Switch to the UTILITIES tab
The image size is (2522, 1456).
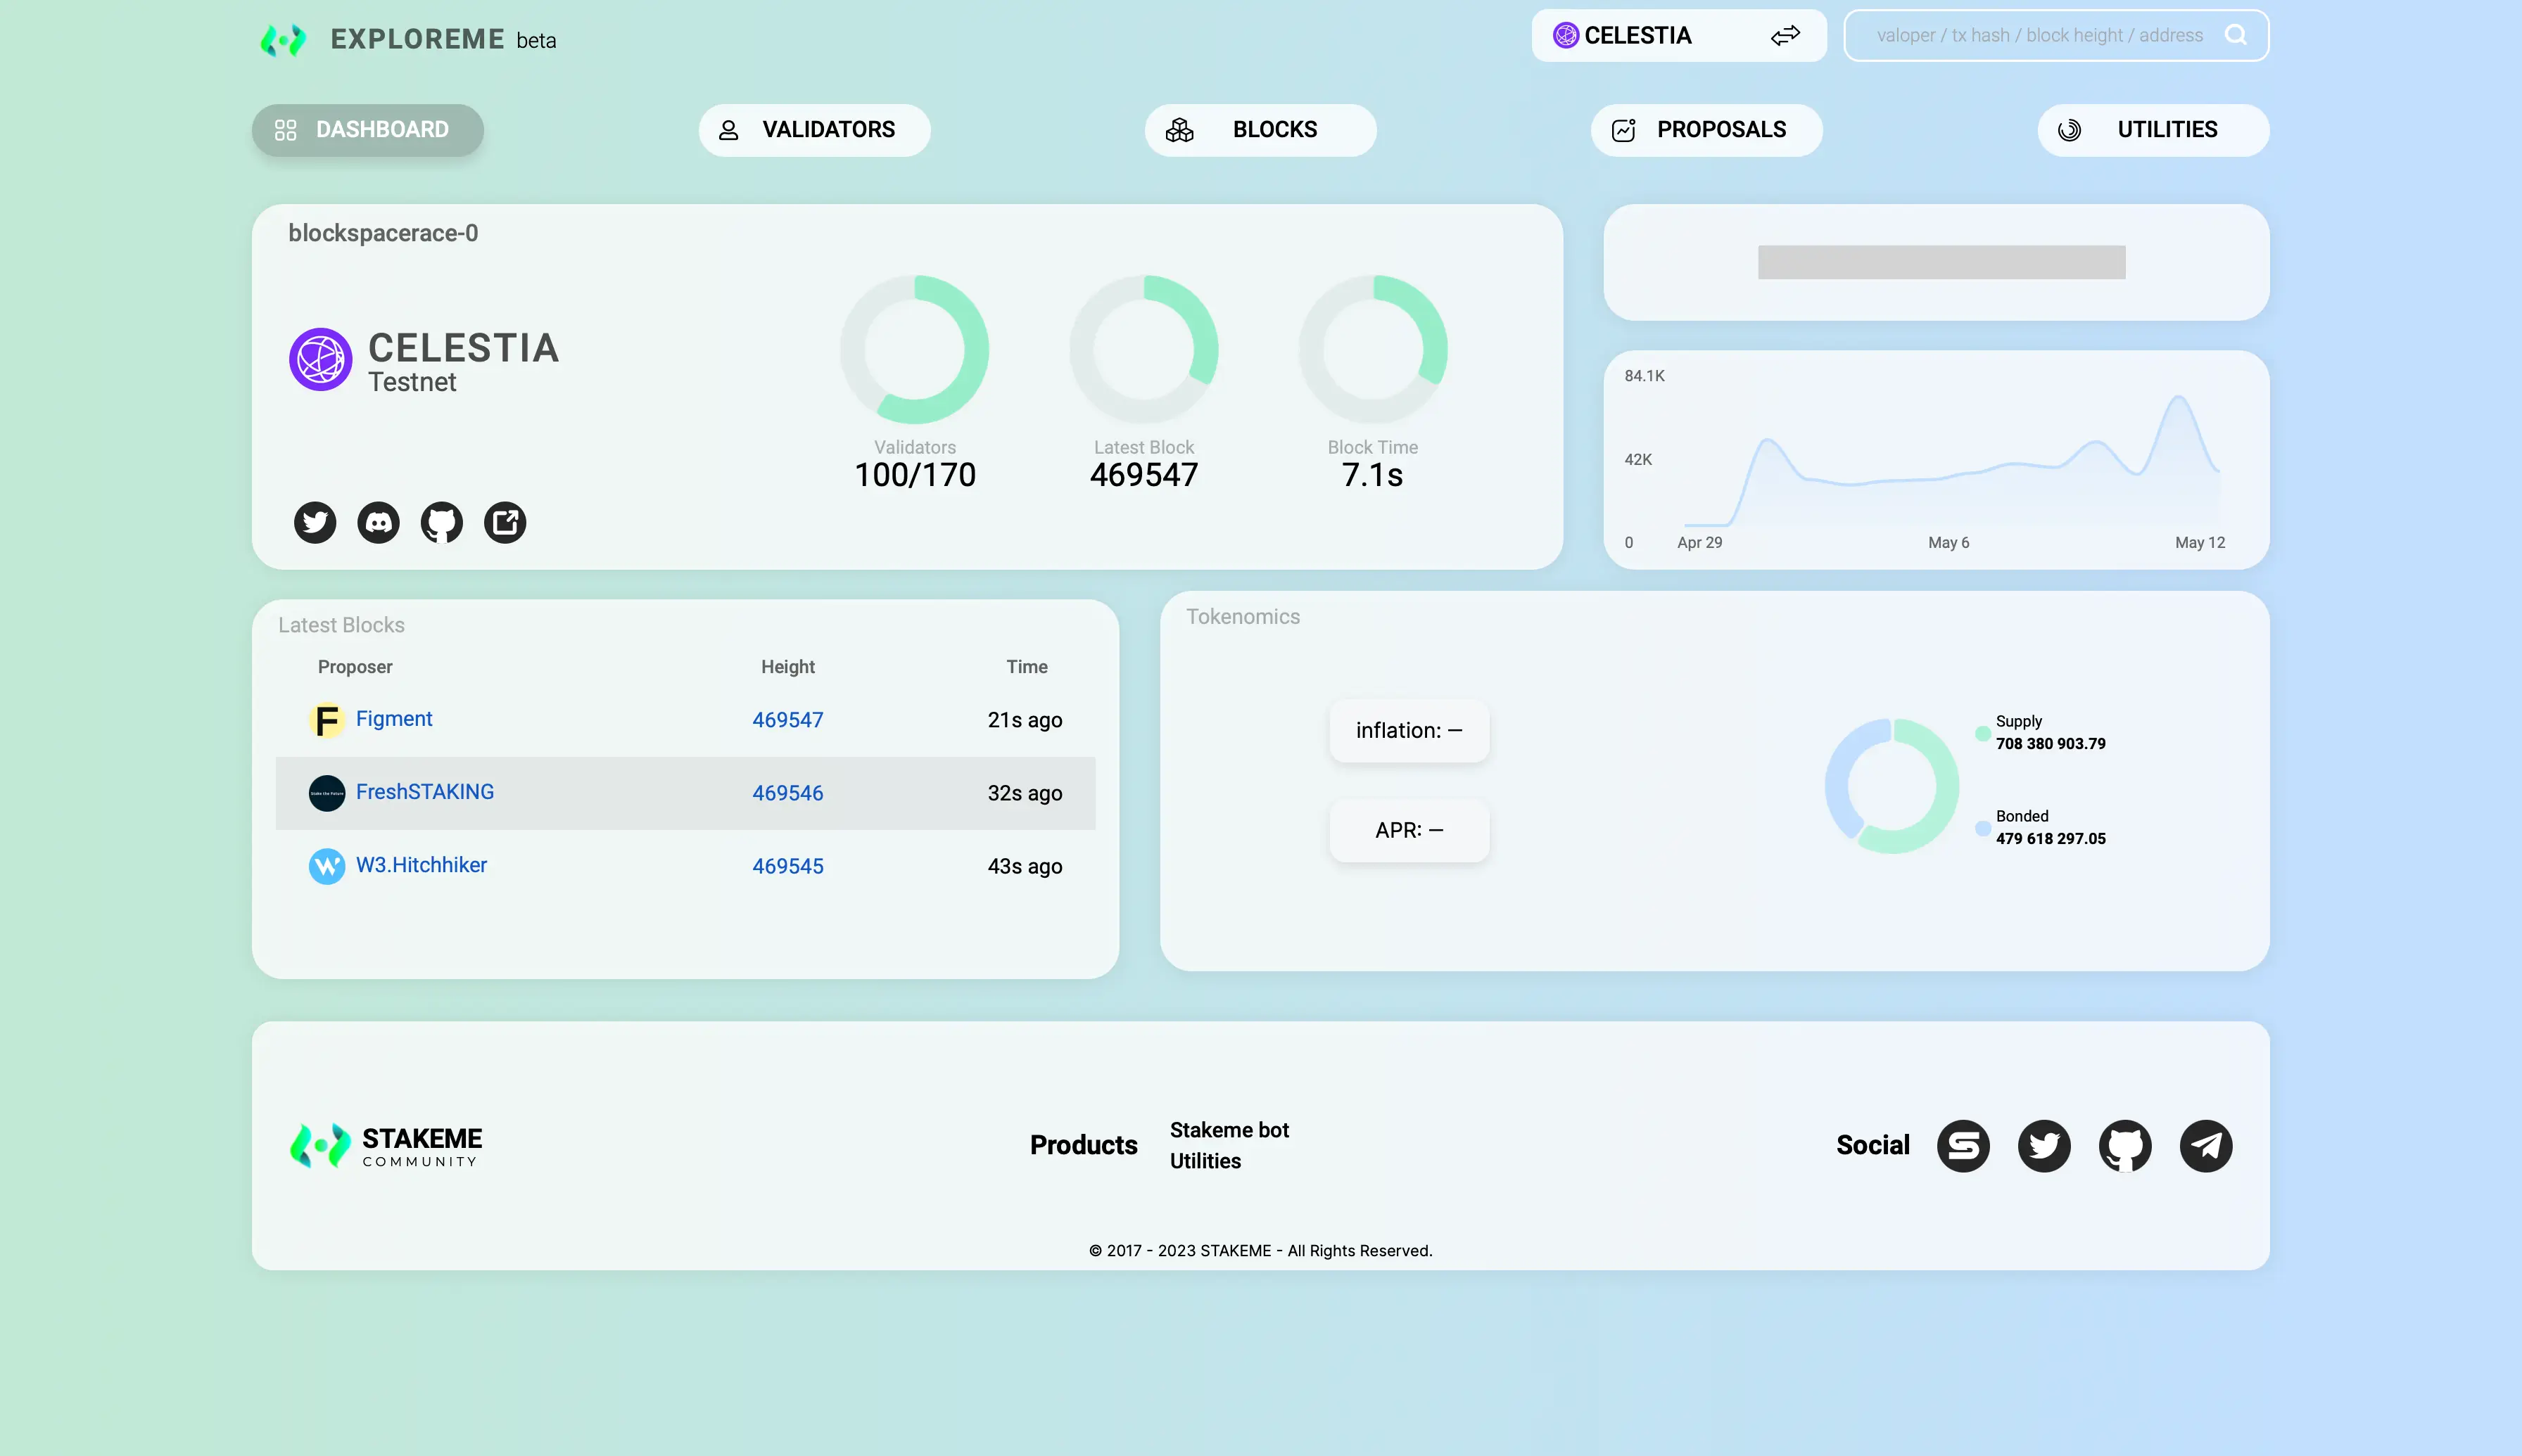pos(2153,130)
